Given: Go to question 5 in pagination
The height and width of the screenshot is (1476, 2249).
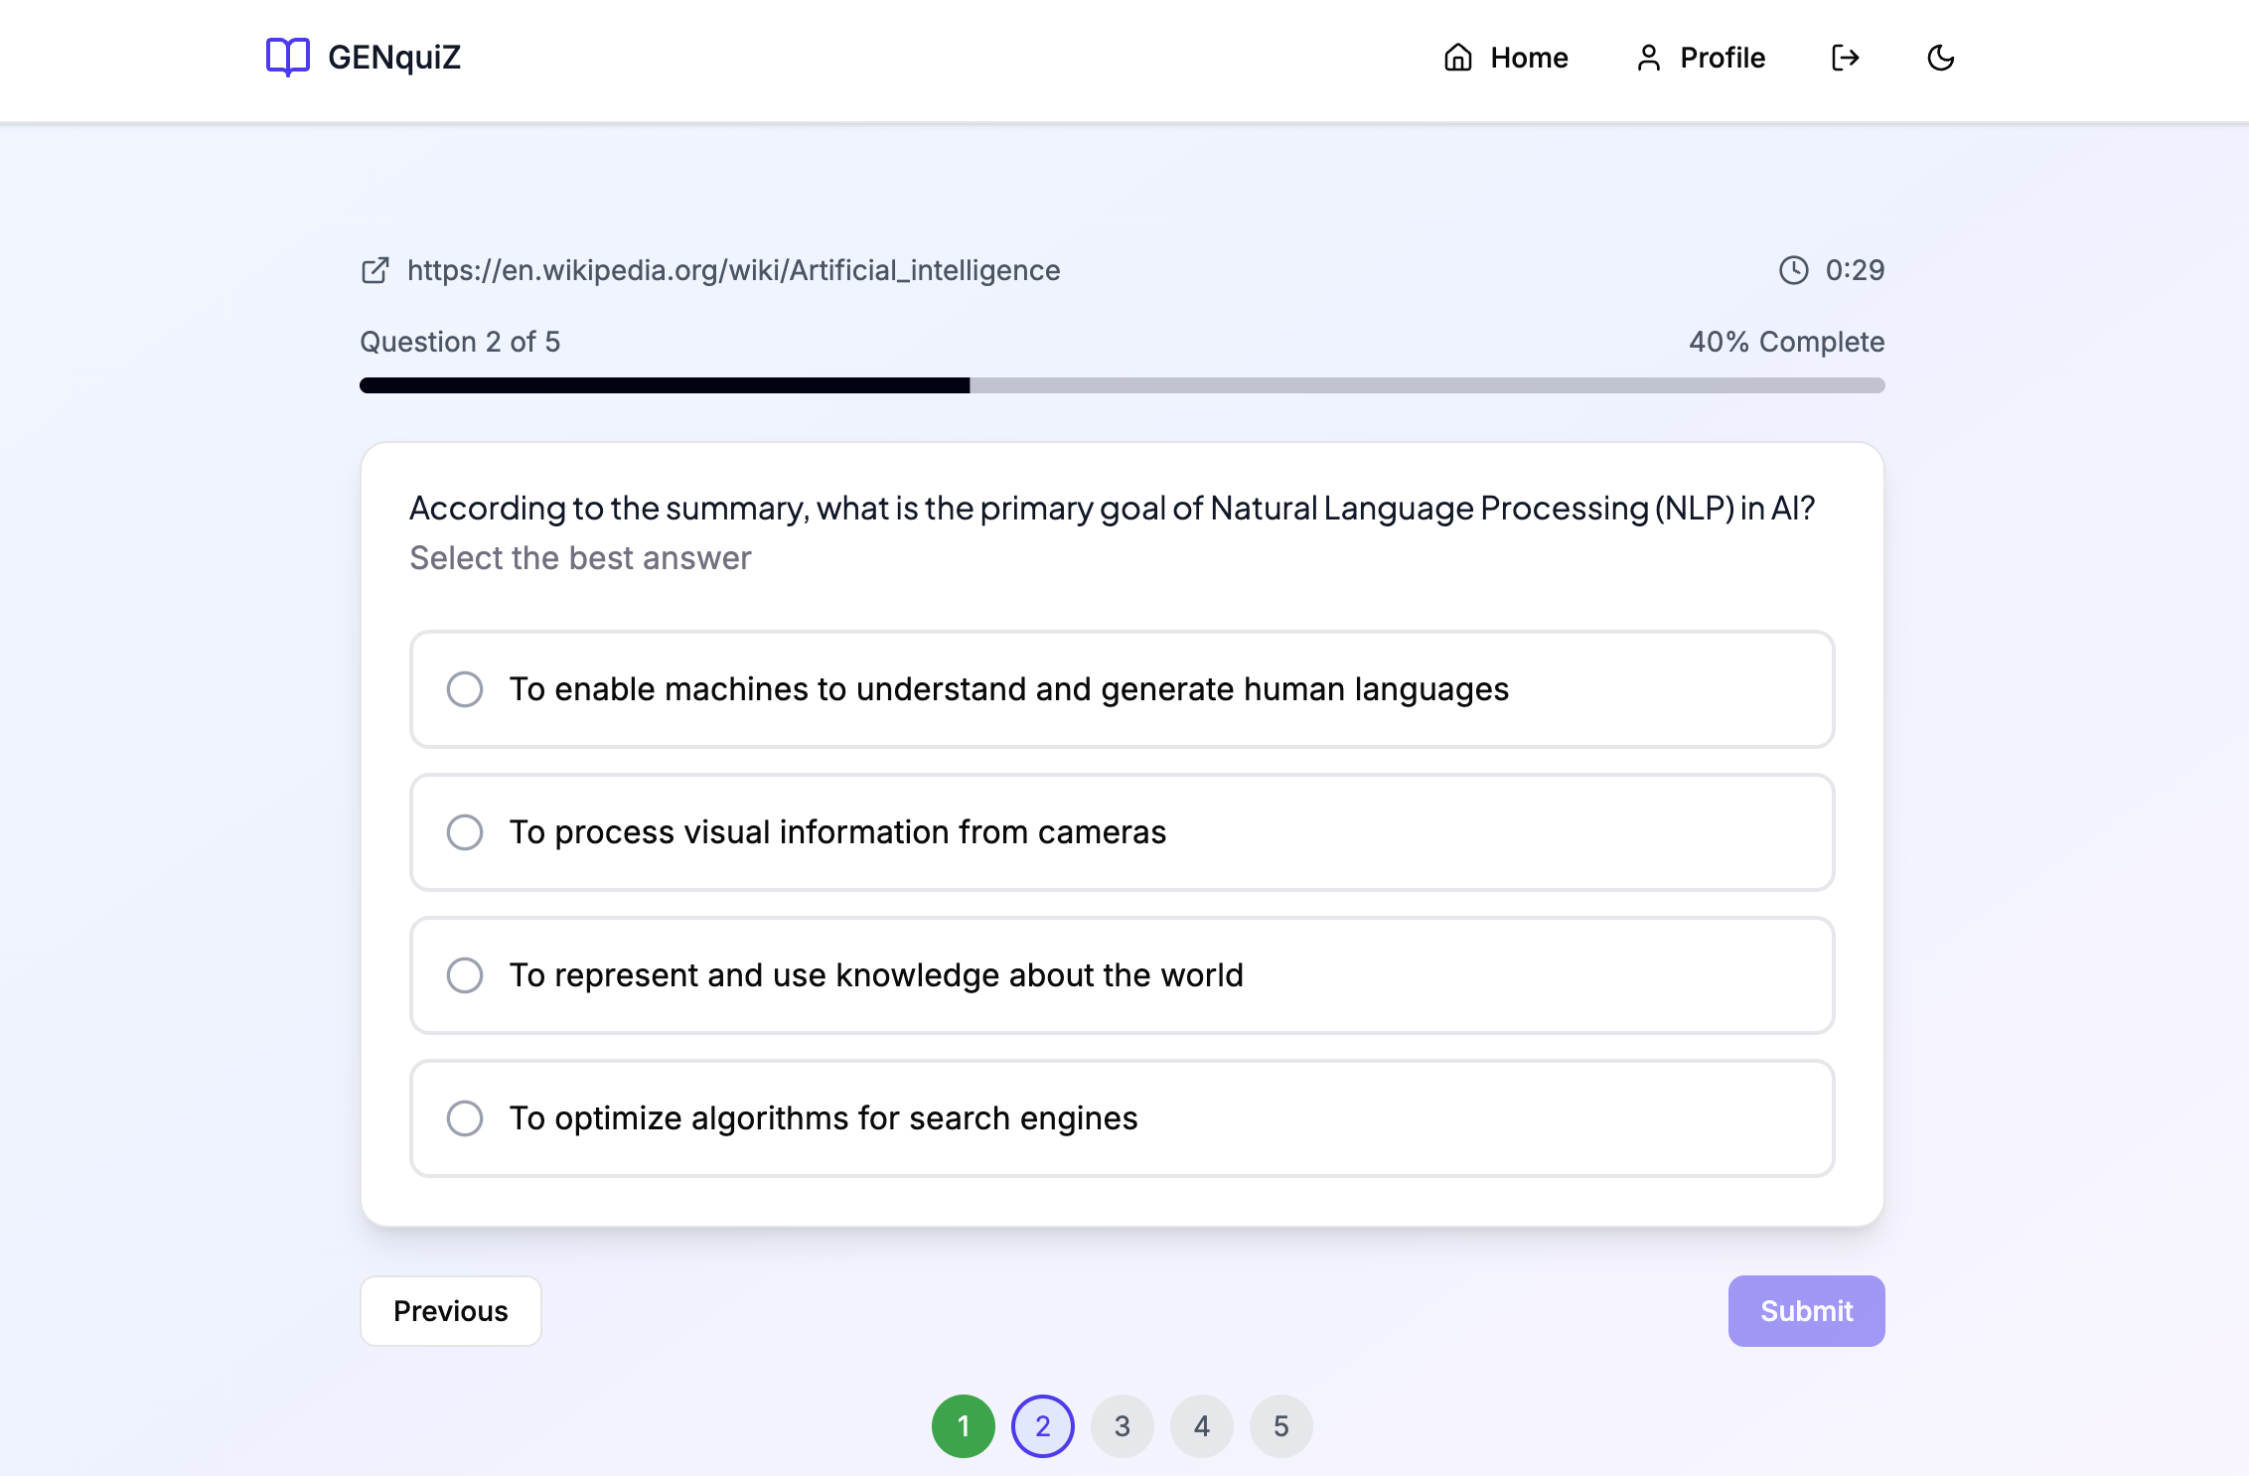Looking at the screenshot, I should (x=1280, y=1426).
